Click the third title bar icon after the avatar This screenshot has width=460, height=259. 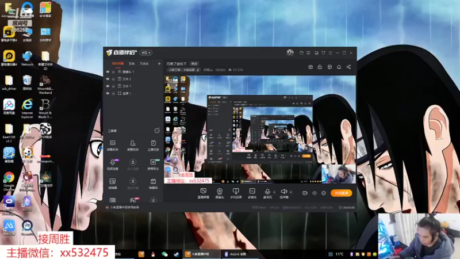[316, 53]
